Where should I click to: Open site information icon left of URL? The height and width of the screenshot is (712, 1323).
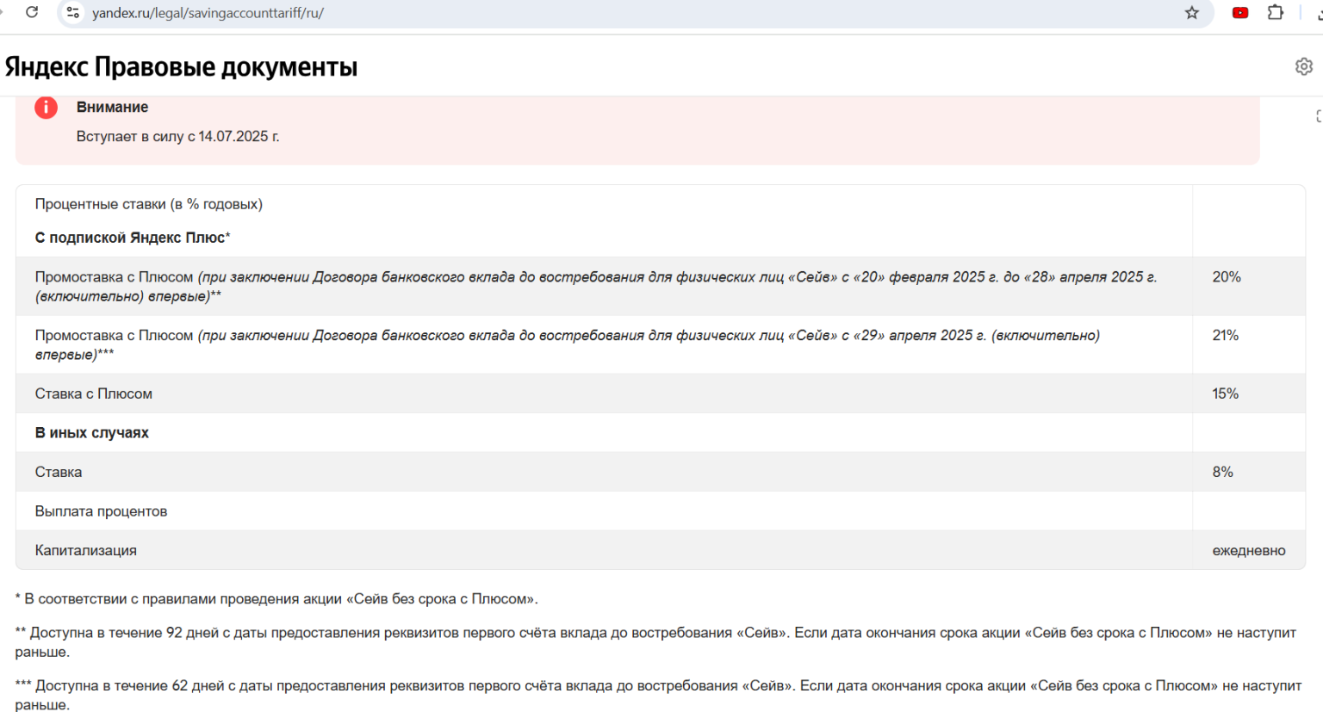click(x=73, y=13)
